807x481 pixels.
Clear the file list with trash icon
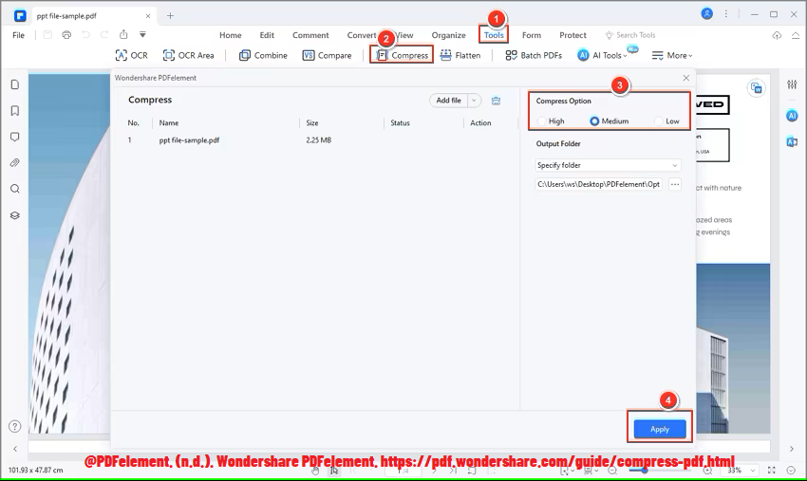pyautogui.click(x=496, y=101)
